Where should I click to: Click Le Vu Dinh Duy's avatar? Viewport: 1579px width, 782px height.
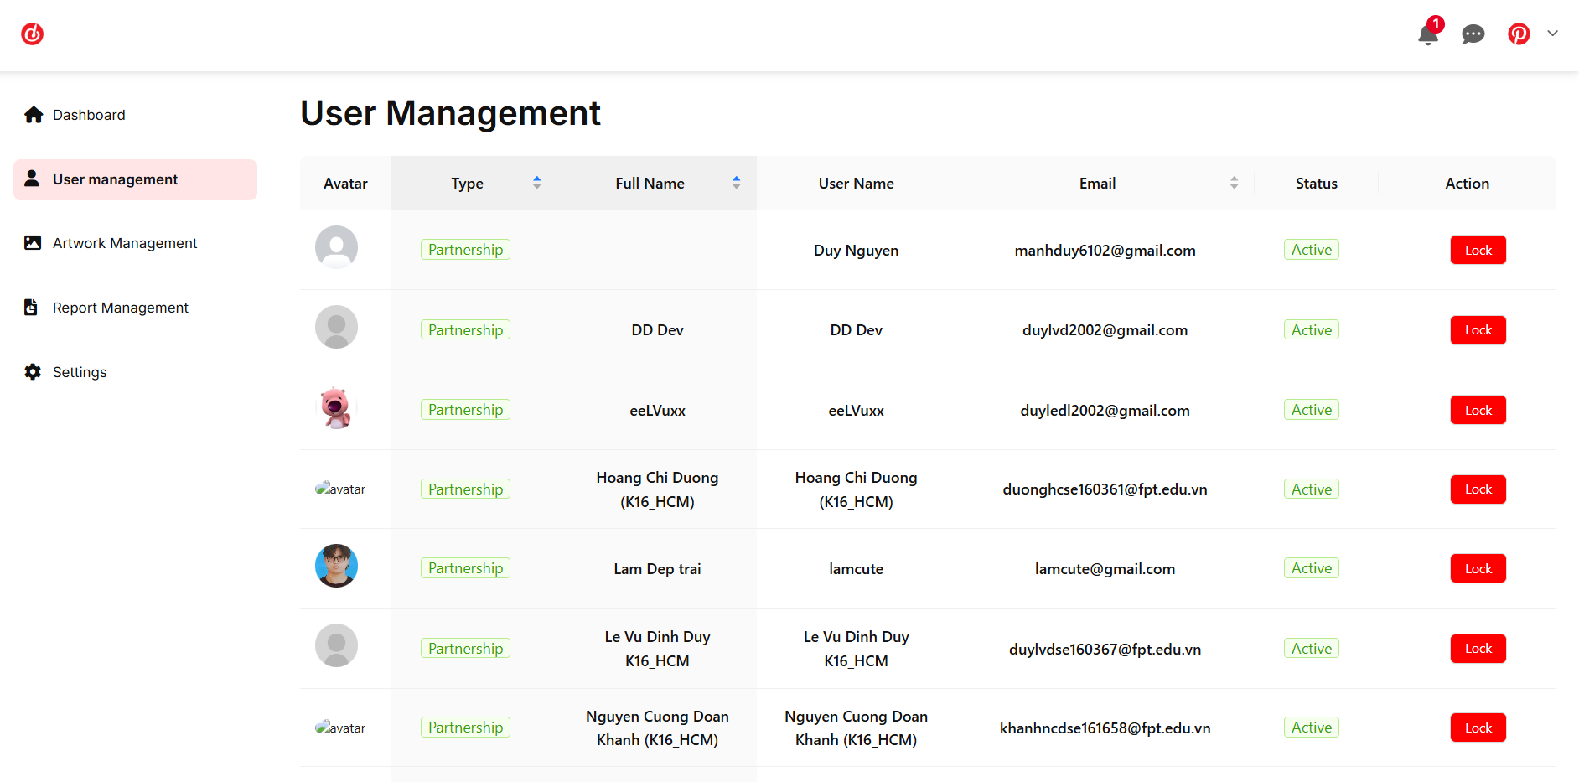(x=336, y=645)
